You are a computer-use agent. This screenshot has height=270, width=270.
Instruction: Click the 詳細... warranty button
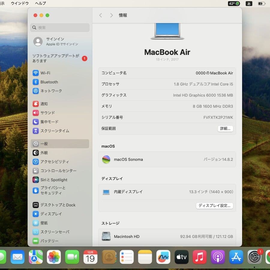pos(225,128)
